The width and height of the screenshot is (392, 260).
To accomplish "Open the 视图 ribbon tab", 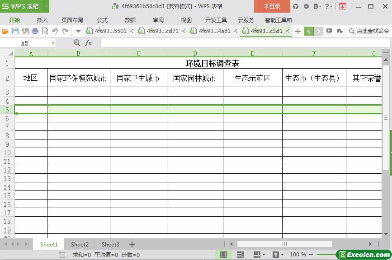I will pos(186,20).
